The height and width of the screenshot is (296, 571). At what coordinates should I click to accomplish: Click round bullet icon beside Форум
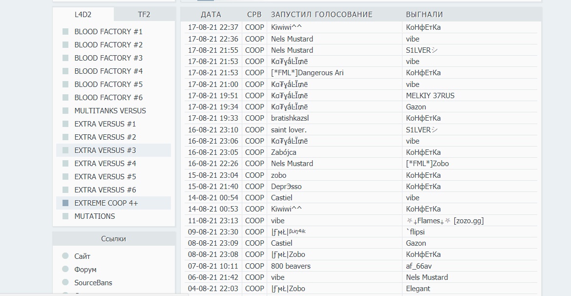pos(65,270)
